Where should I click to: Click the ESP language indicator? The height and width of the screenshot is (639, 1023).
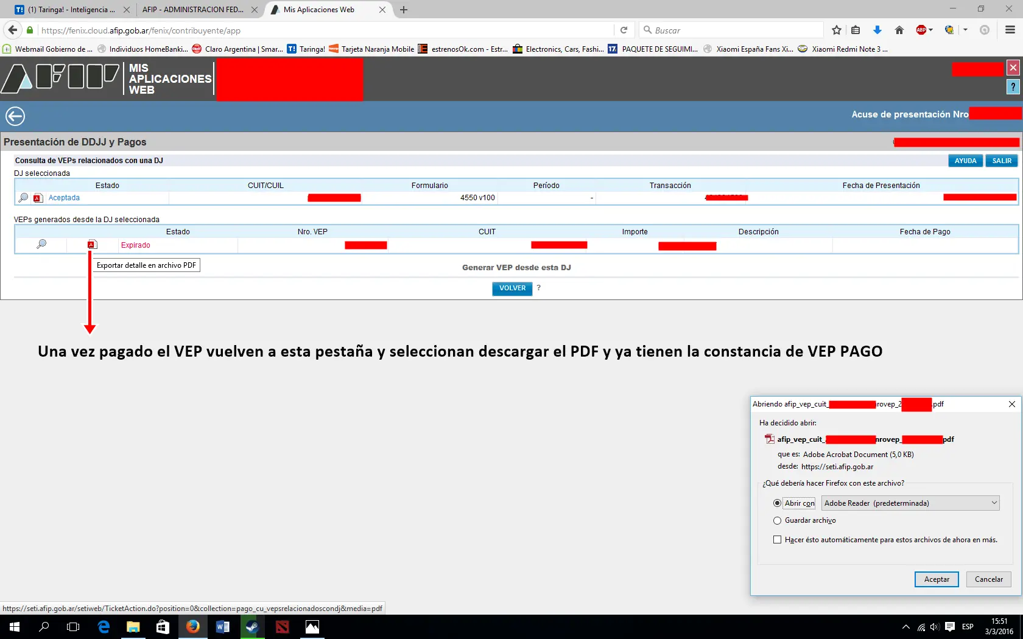pyautogui.click(x=968, y=627)
